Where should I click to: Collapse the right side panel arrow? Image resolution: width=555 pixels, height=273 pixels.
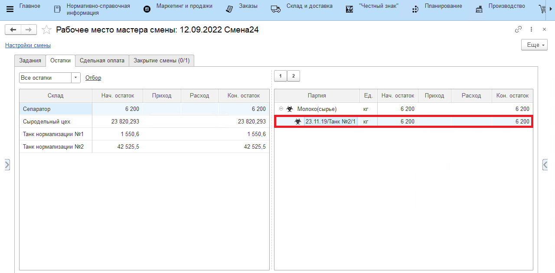pos(545,164)
